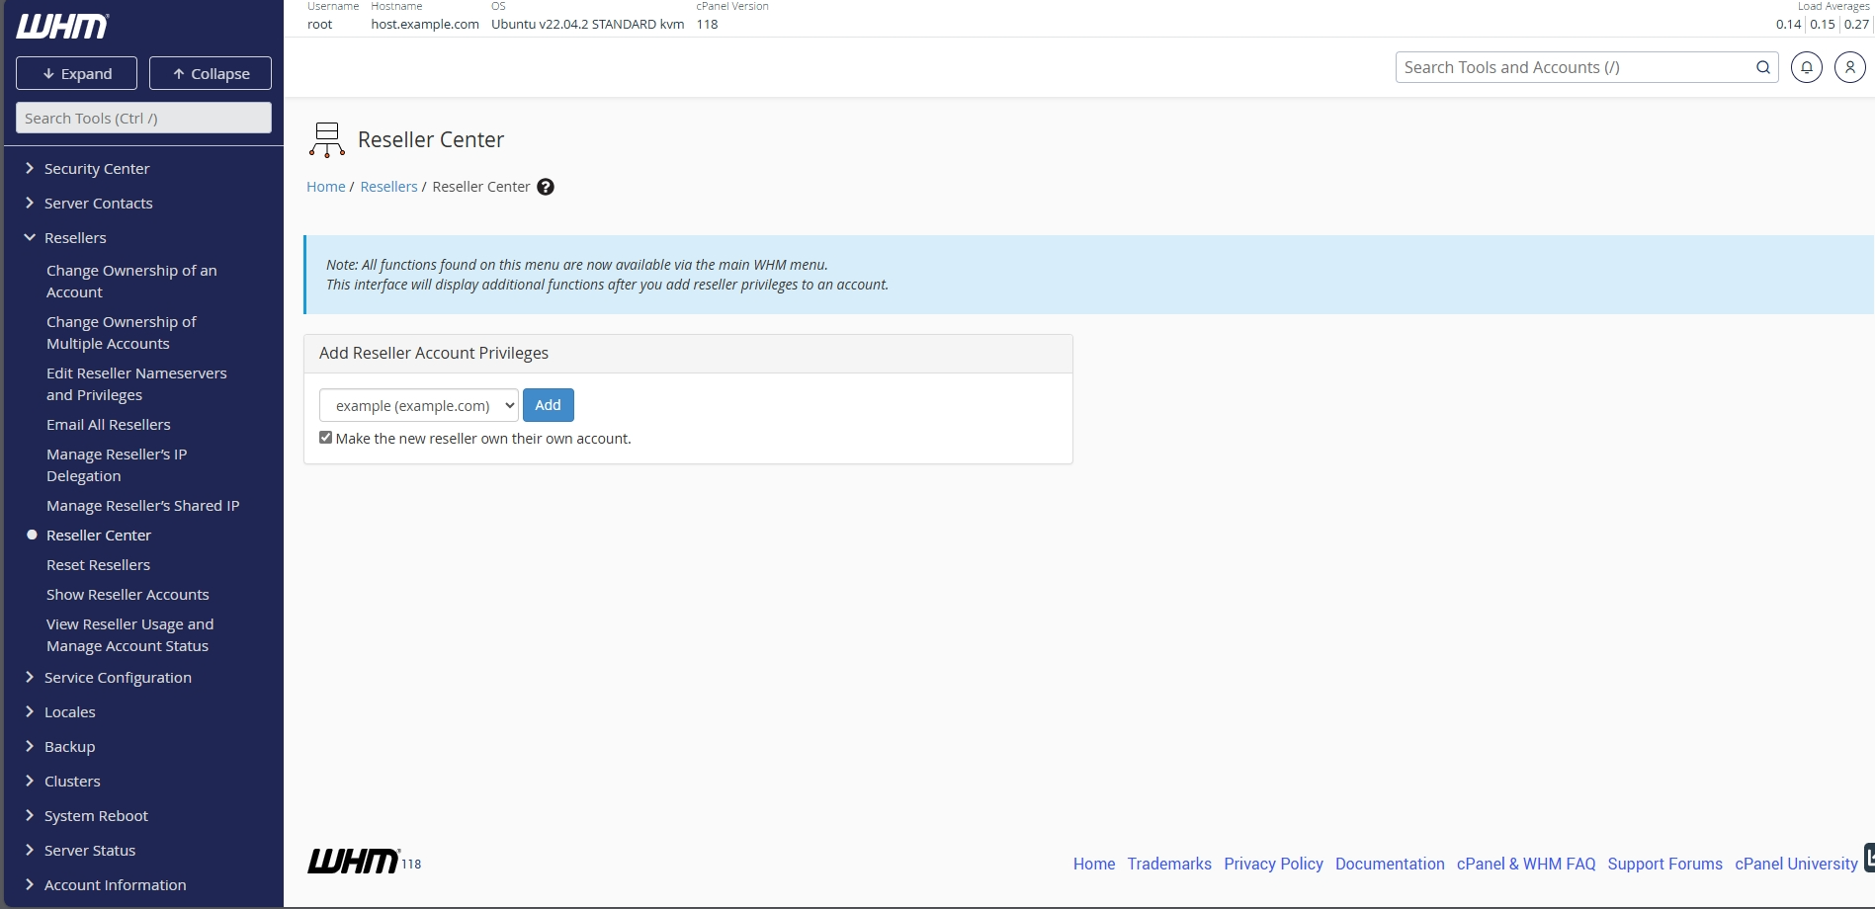
Task: Select Reseller Center in sidebar
Action: pyautogui.click(x=99, y=536)
